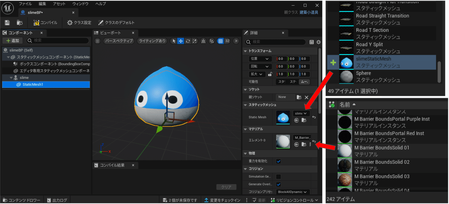Screen dimensions: 449x204
Task: Open the パースペクティブ view mode dropdown
Action: pyautogui.click(x=119, y=41)
